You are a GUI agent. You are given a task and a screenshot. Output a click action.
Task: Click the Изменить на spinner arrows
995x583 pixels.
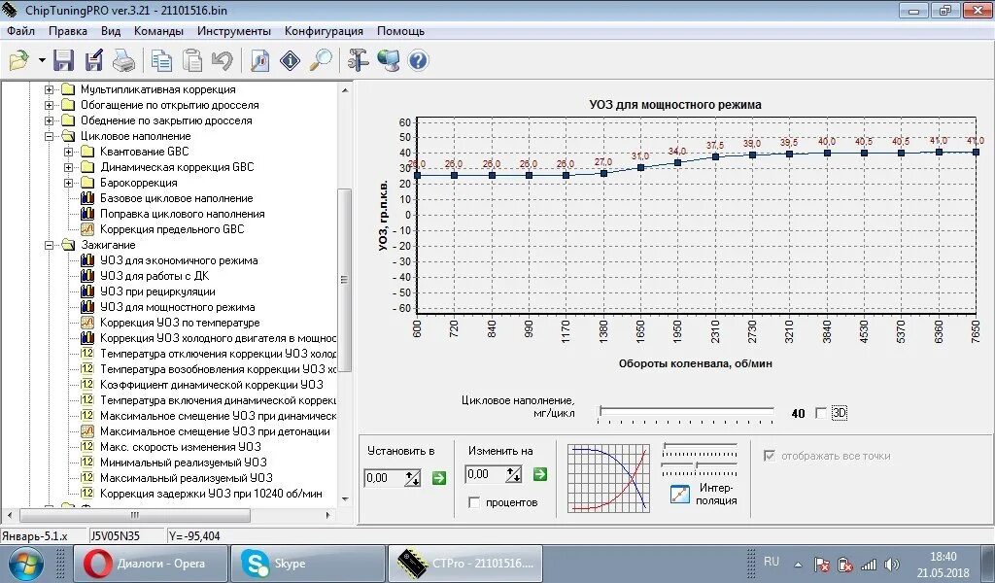tap(513, 474)
